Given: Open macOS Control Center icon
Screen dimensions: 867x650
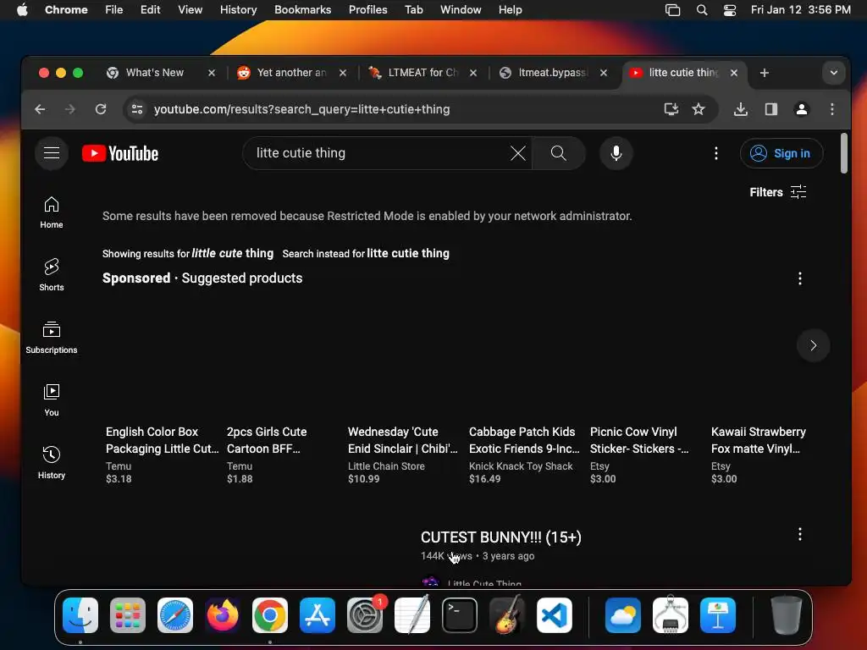Looking at the screenshot, I should click(730, 10).
